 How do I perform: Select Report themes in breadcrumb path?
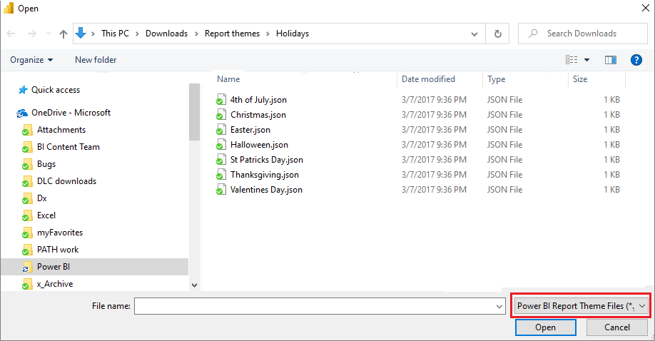click(233, 34)
